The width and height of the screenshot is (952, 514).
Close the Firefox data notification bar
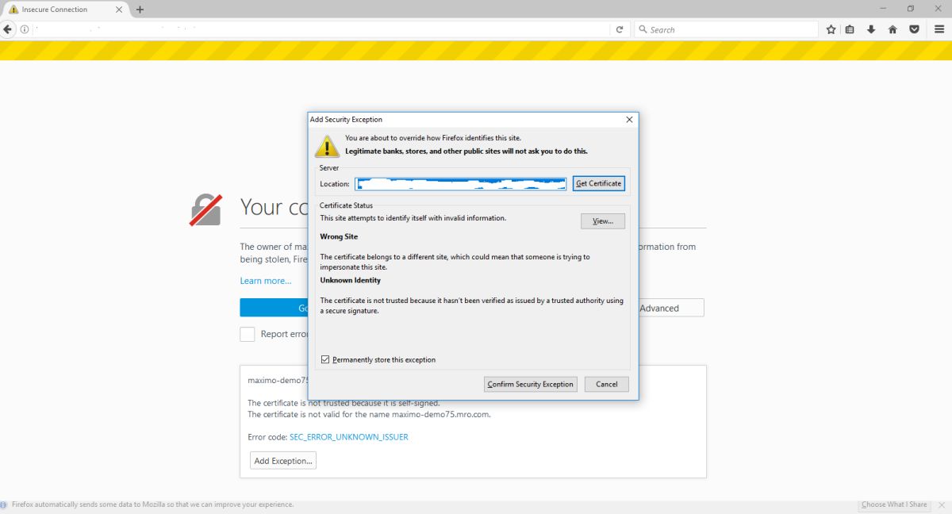[940, 504]
